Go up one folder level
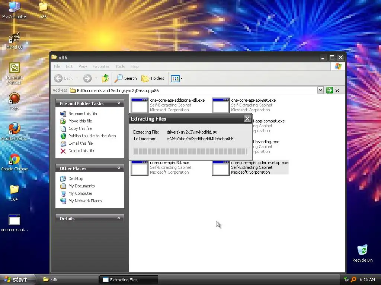Viewport: 381px width, 285px height. coord(105,78)
